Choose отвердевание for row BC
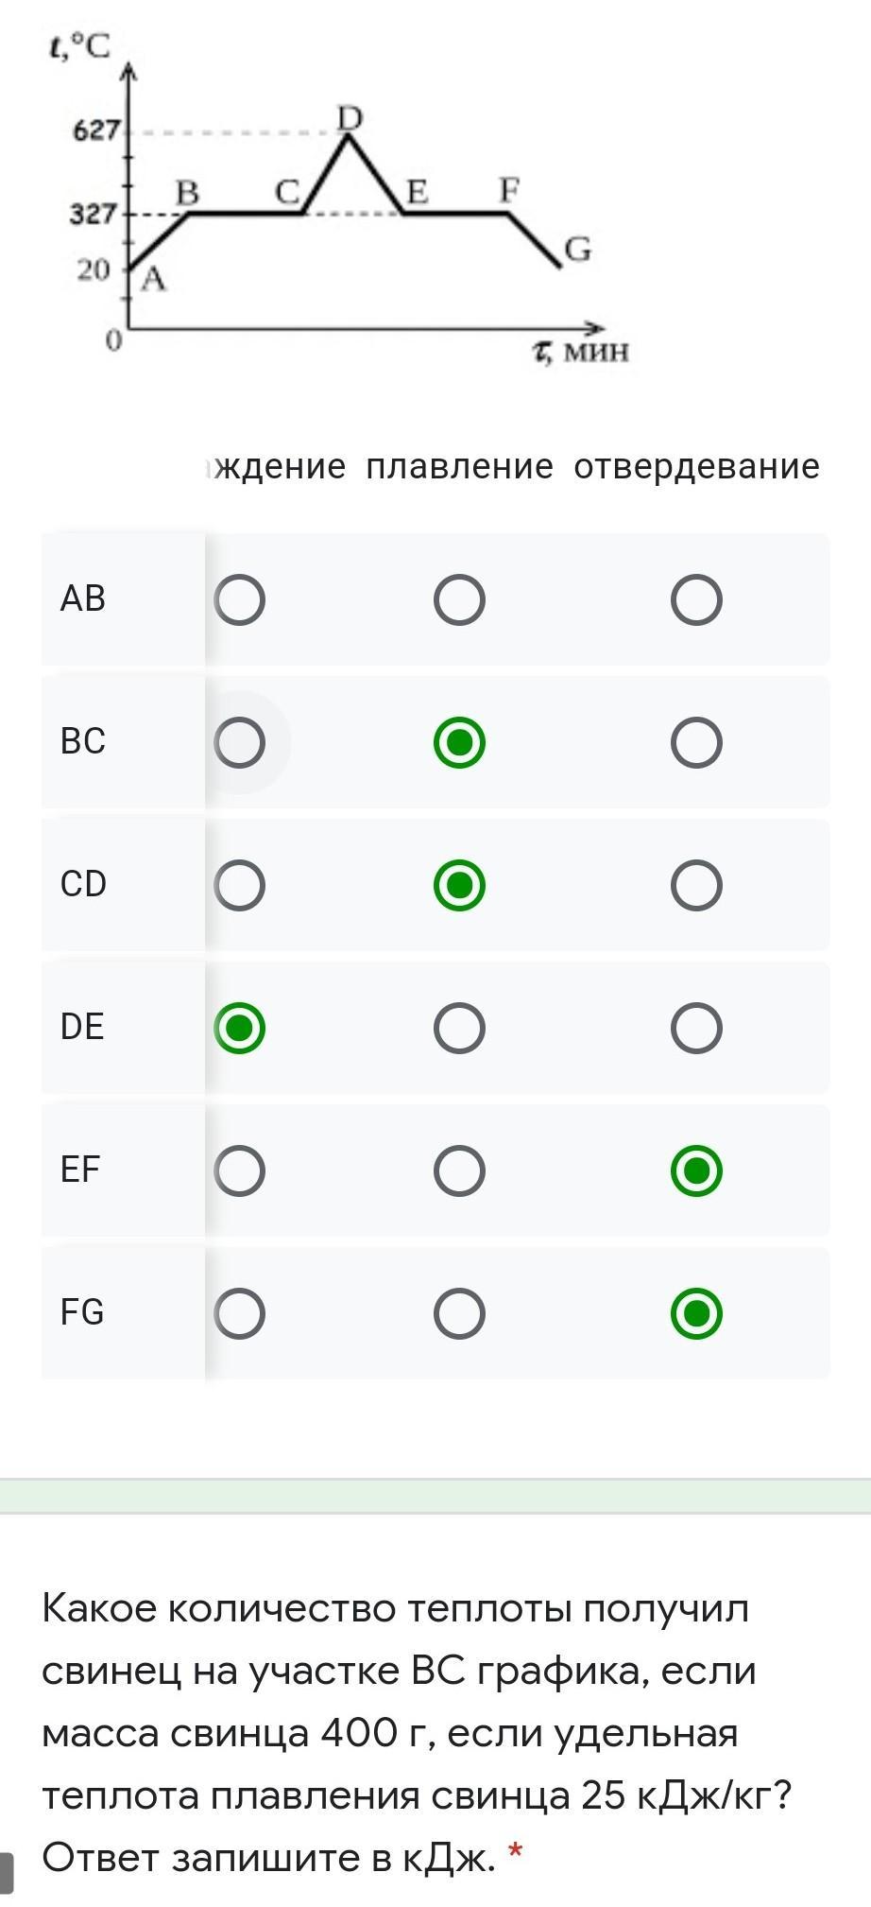871x1907 pixels. click(696, 742)
